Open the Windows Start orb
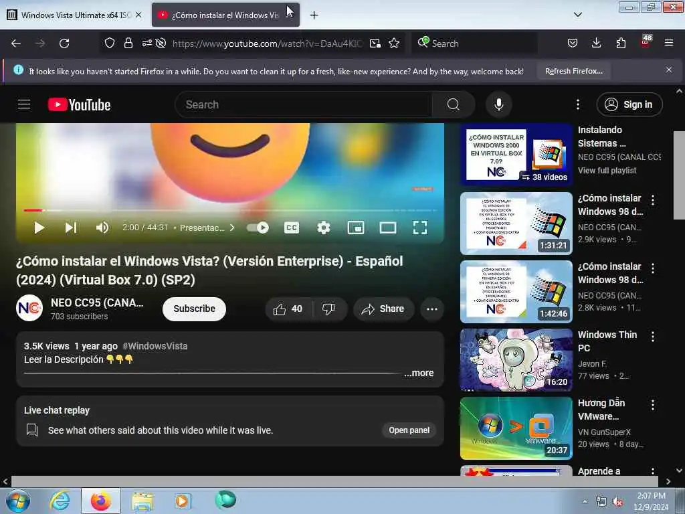The width and height of the screenshot is (685, 514). 18,501
